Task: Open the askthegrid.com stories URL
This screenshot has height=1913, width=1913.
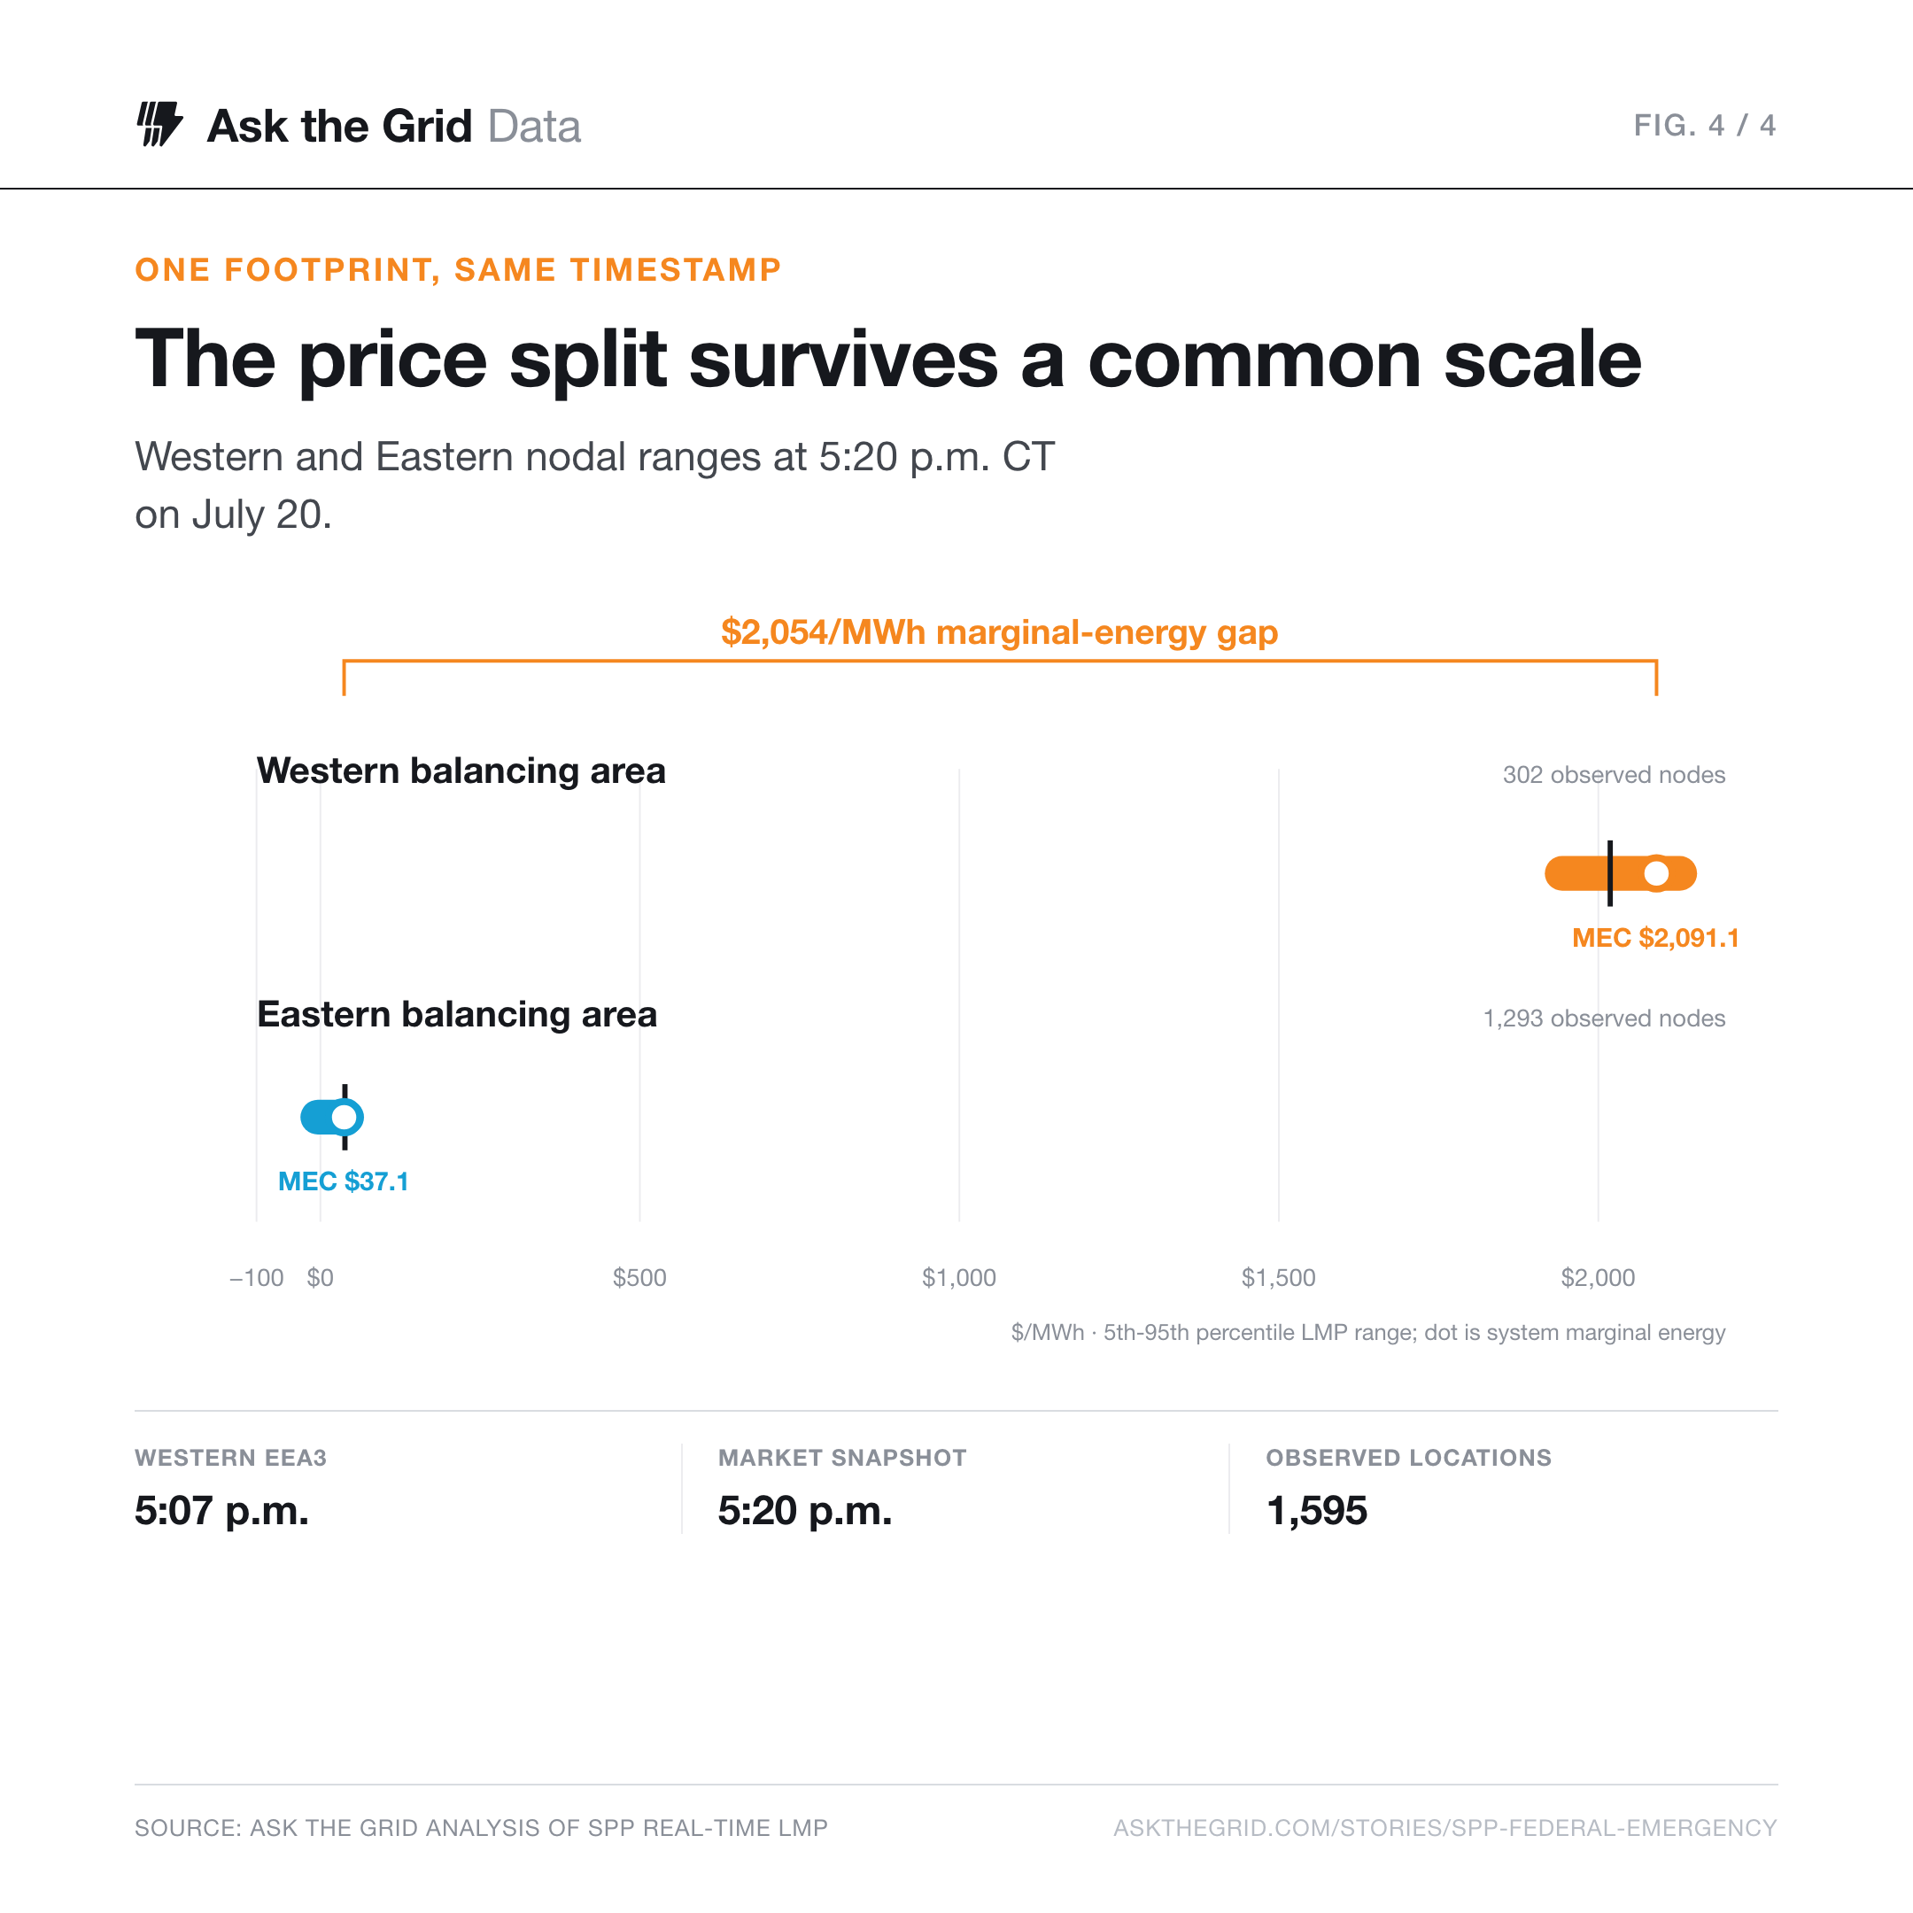Action: [x=1444, y=1828]
